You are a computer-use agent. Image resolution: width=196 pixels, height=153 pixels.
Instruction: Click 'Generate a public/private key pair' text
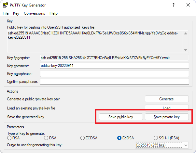pyautogui.click(x=33, y=99)
